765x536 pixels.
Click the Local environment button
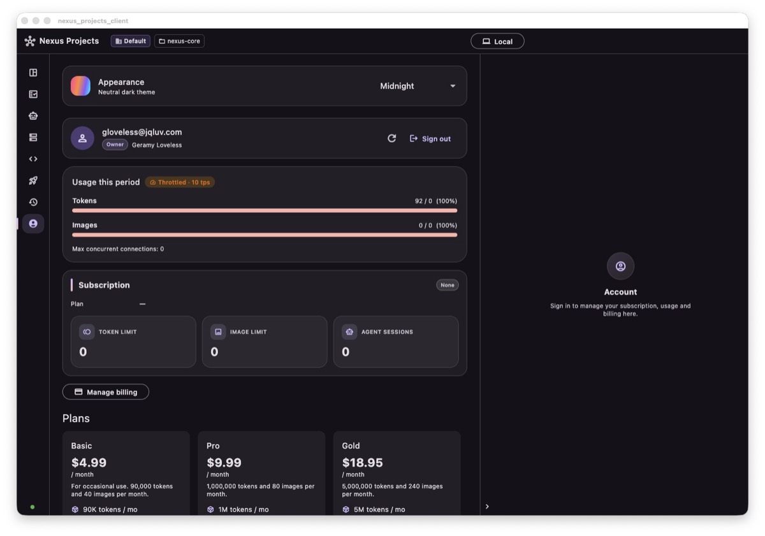pyautogui.click(x=497, y=41)
